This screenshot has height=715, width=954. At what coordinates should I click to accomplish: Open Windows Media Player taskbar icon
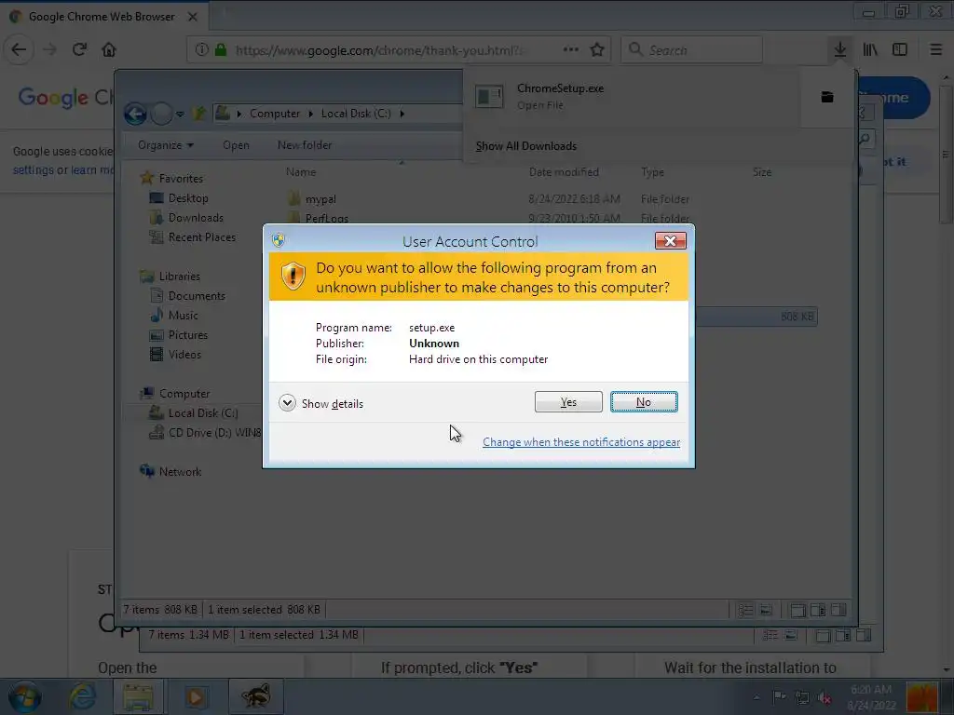(x=196, y=696)
